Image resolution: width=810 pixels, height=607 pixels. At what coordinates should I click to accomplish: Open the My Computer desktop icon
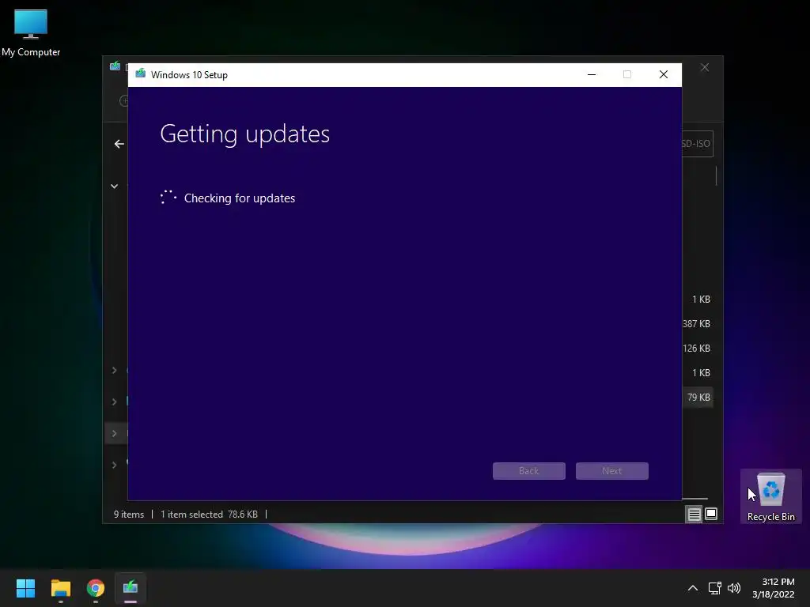31,32
